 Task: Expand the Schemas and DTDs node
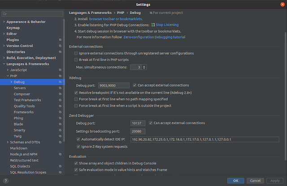8,142
